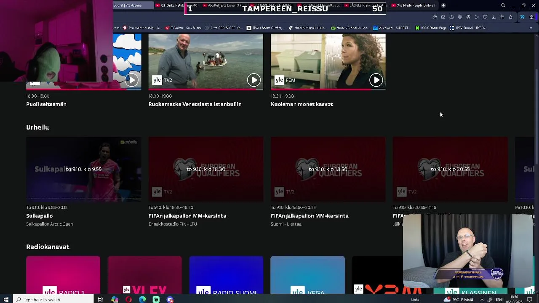Open European Qualifiers thumbnail at klo 20.55
The width and height of the screenshot is (539, 303).
(450, 169)
